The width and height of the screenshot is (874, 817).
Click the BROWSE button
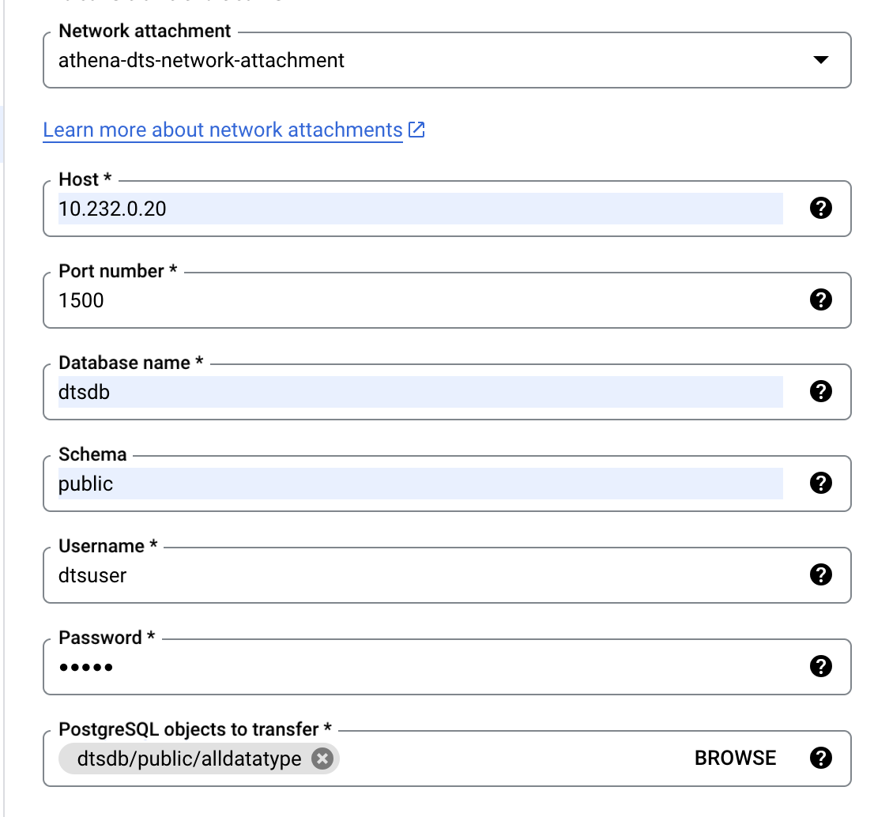734,758
